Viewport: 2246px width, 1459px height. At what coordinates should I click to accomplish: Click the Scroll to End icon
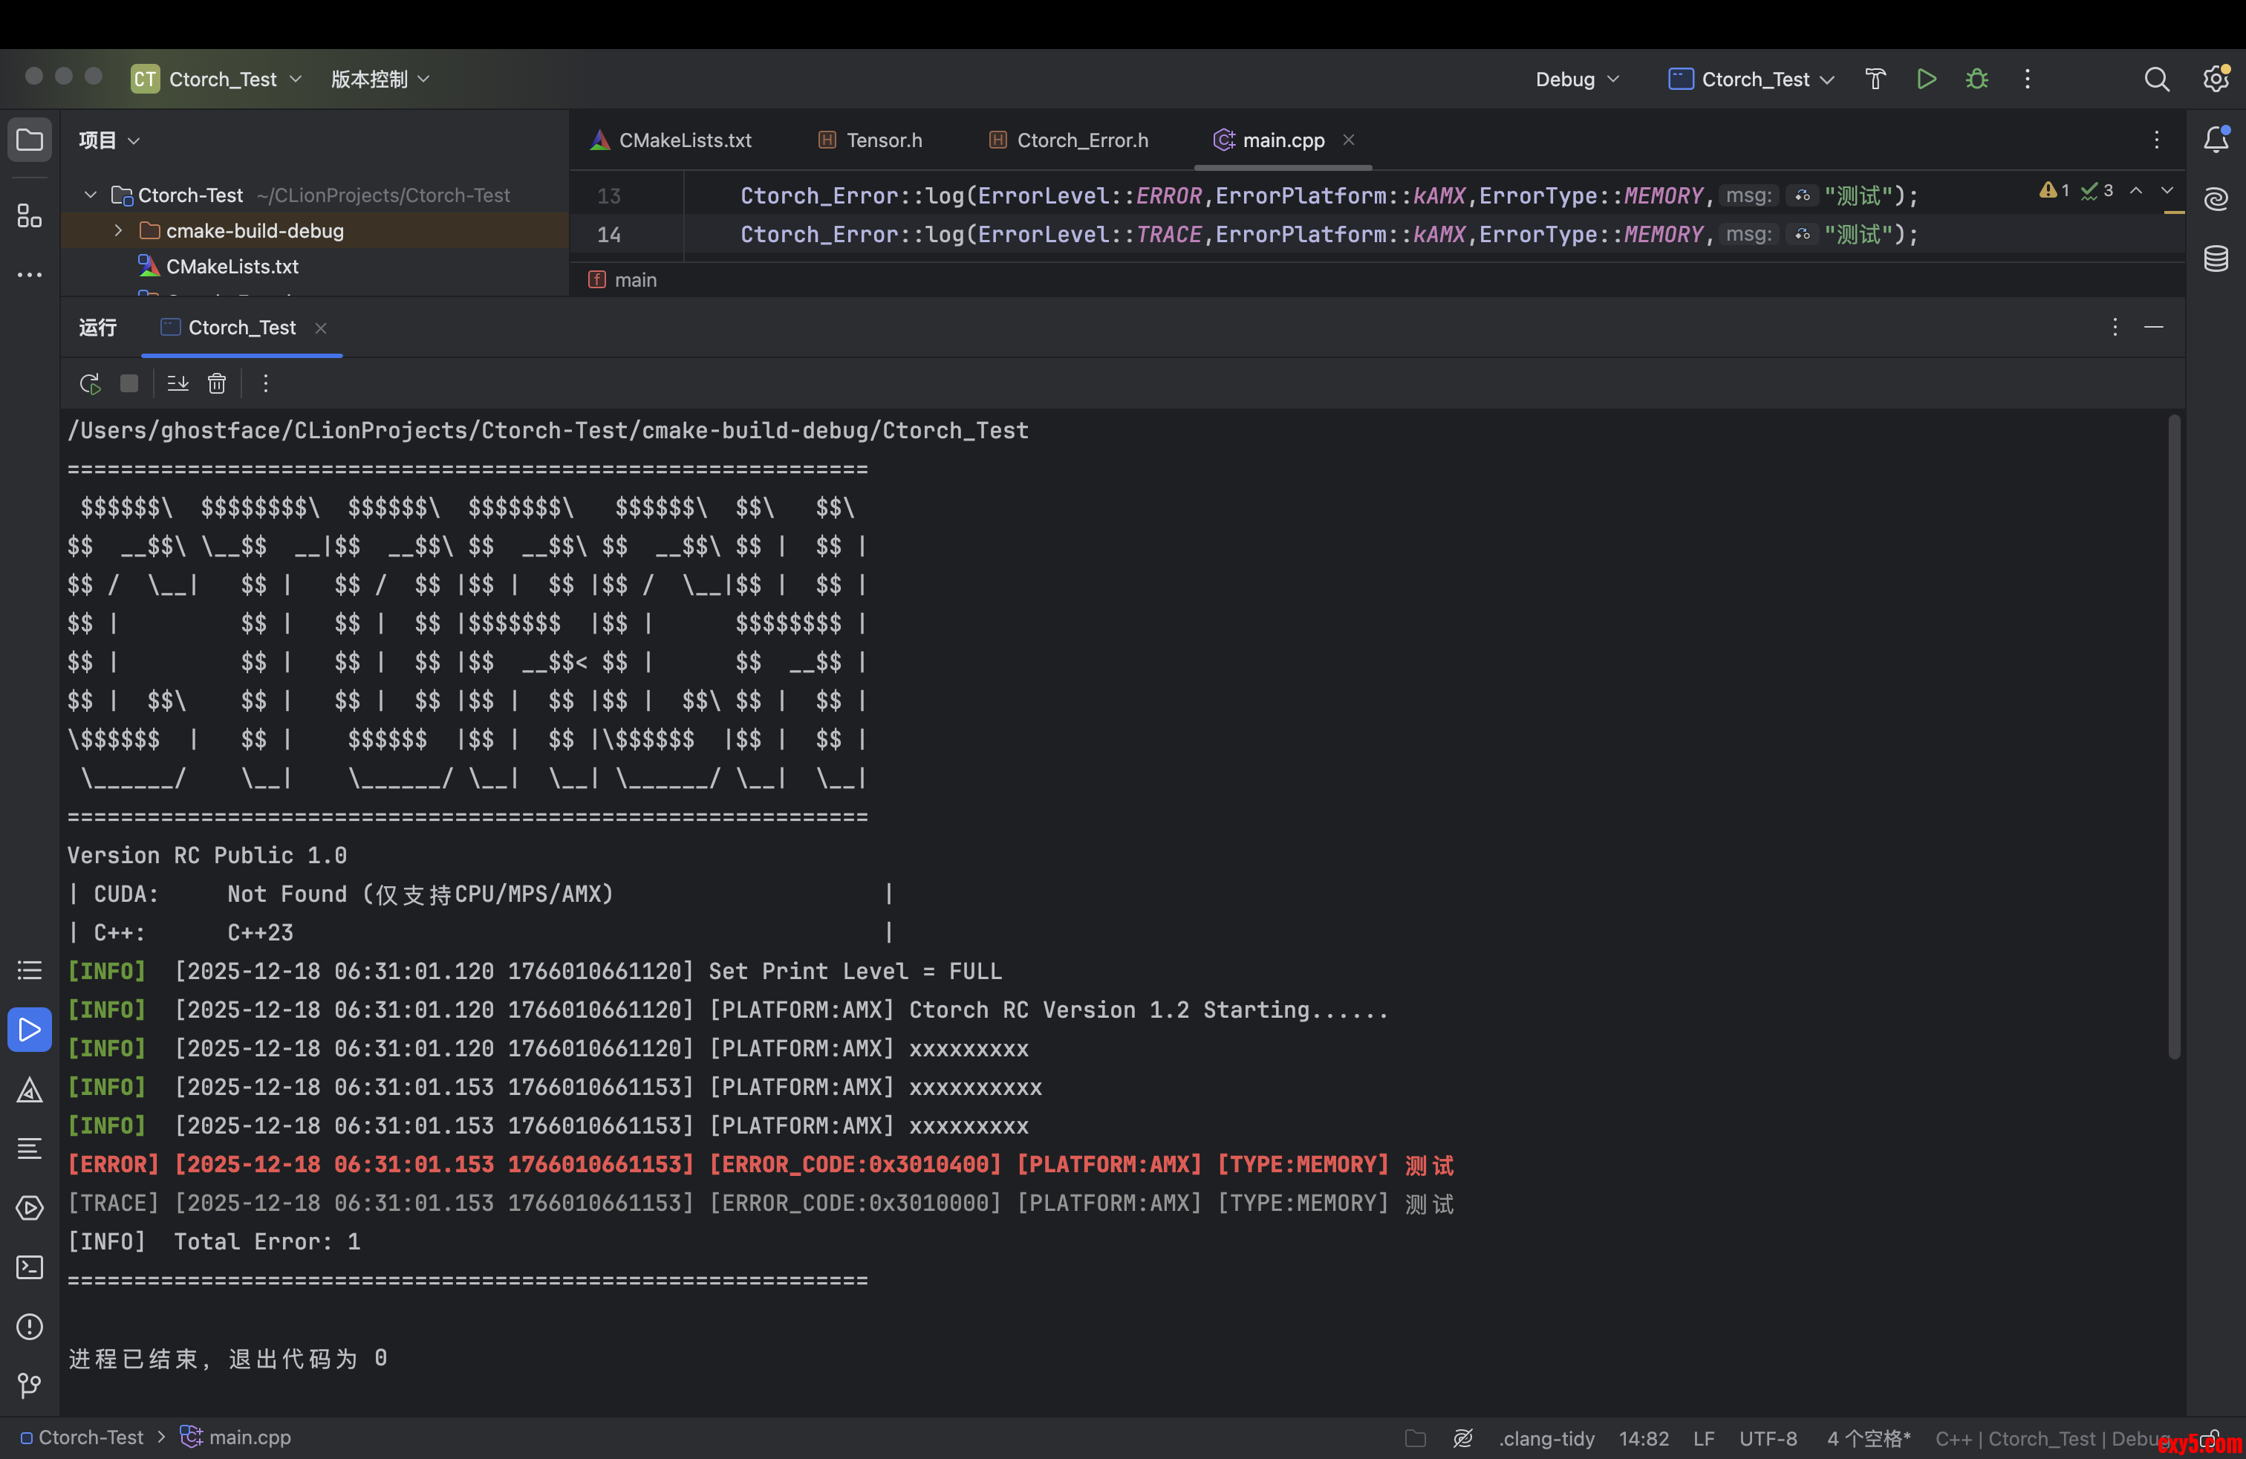178,383
